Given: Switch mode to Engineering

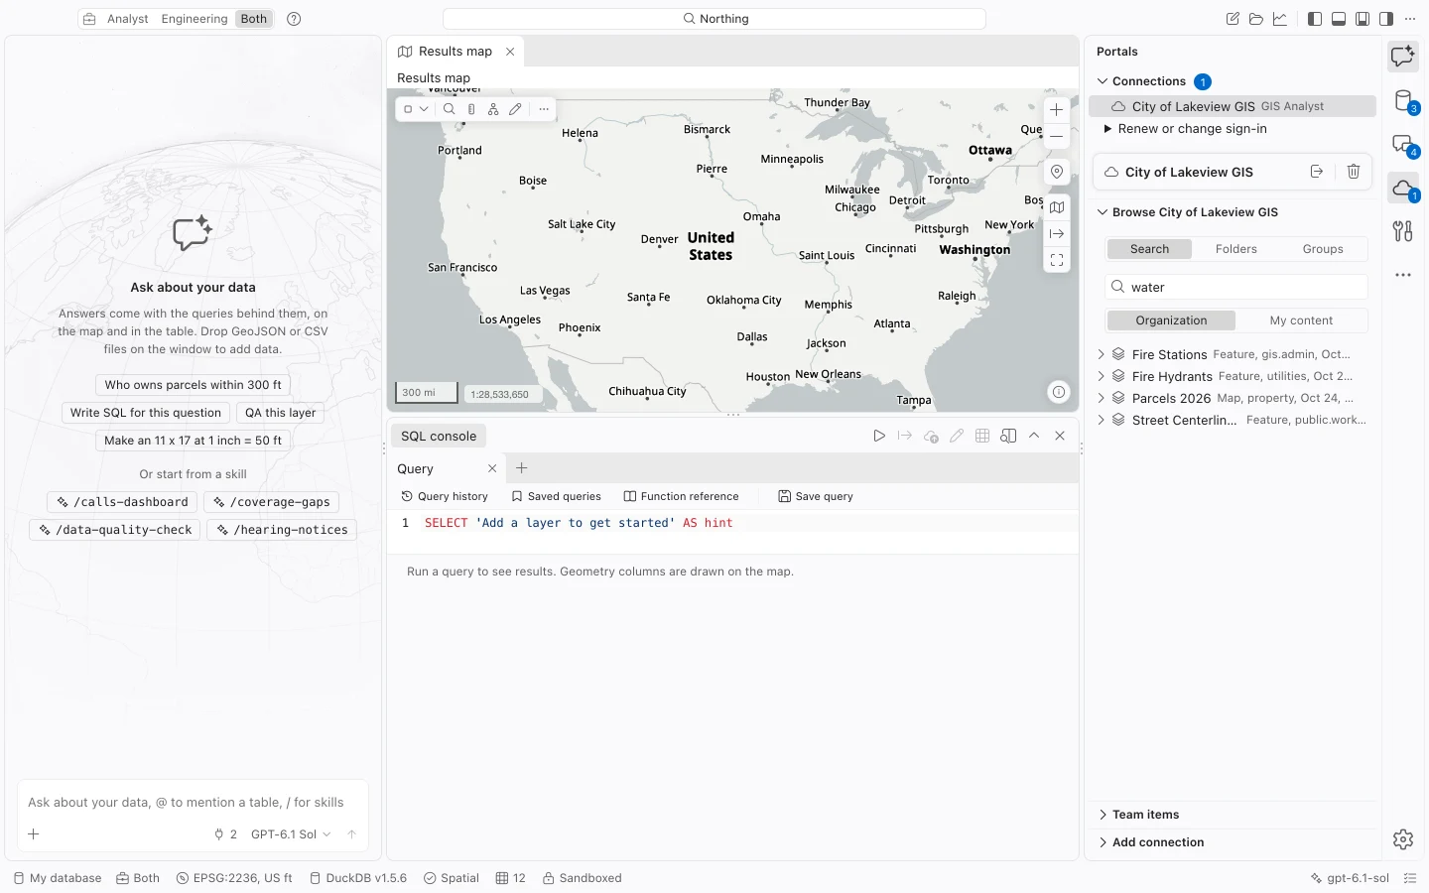Looking at the screenshot, I should (x=195, y=19).
